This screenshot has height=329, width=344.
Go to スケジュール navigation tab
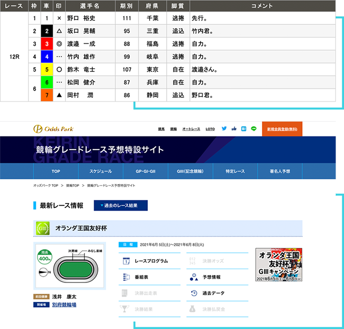pyautogui.click(x=100, y=171)
